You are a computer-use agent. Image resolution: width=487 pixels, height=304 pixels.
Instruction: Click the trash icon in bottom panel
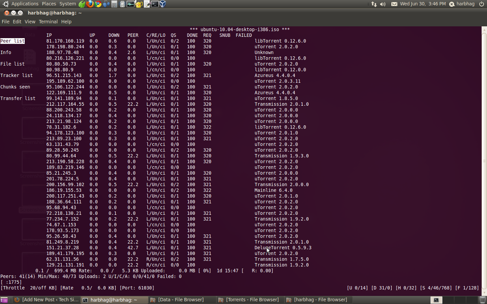pyautogui.click(x=483, y=300)
